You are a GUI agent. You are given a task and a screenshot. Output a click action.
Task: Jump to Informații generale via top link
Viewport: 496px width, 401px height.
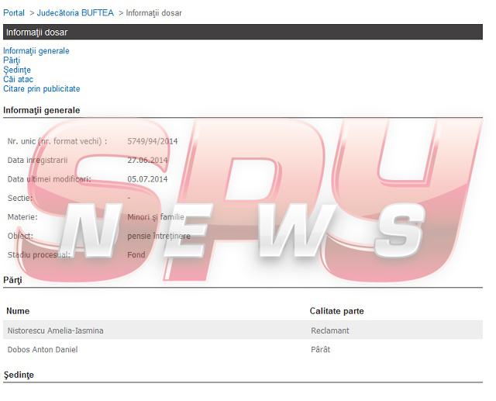point(36,51)
